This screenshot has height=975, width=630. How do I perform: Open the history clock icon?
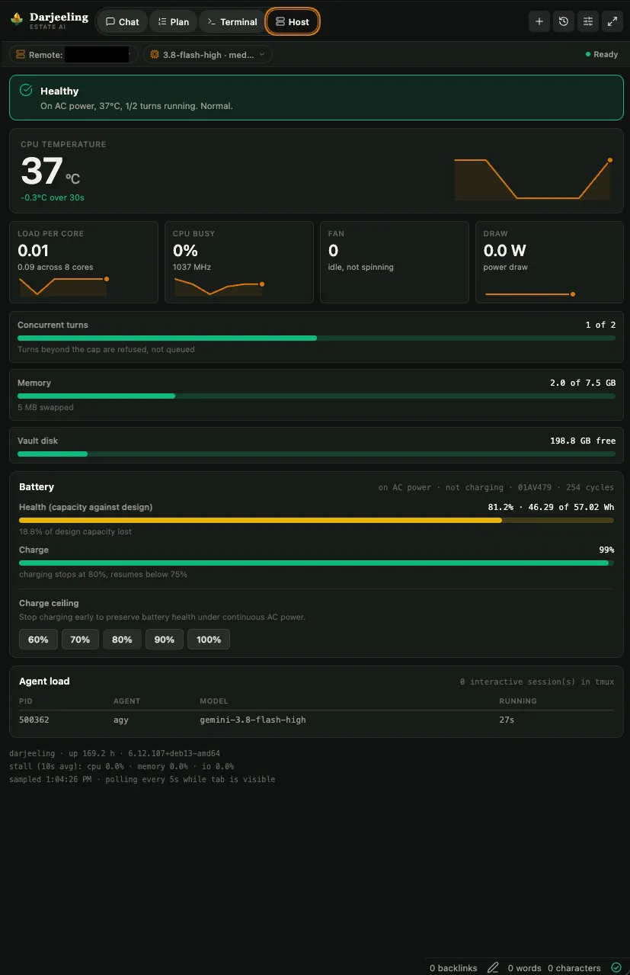[564, 21]
